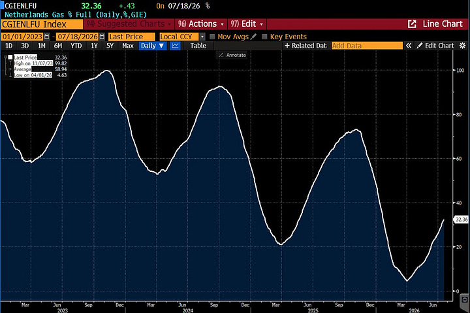
Task: Click the start date field 01/01/2023
Action: 22,37
